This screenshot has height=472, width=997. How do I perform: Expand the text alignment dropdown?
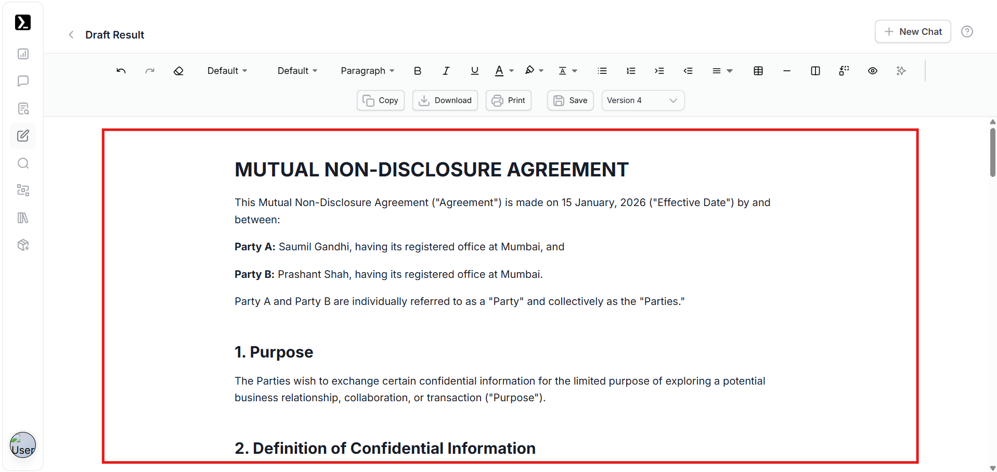[x=722, y=71]
